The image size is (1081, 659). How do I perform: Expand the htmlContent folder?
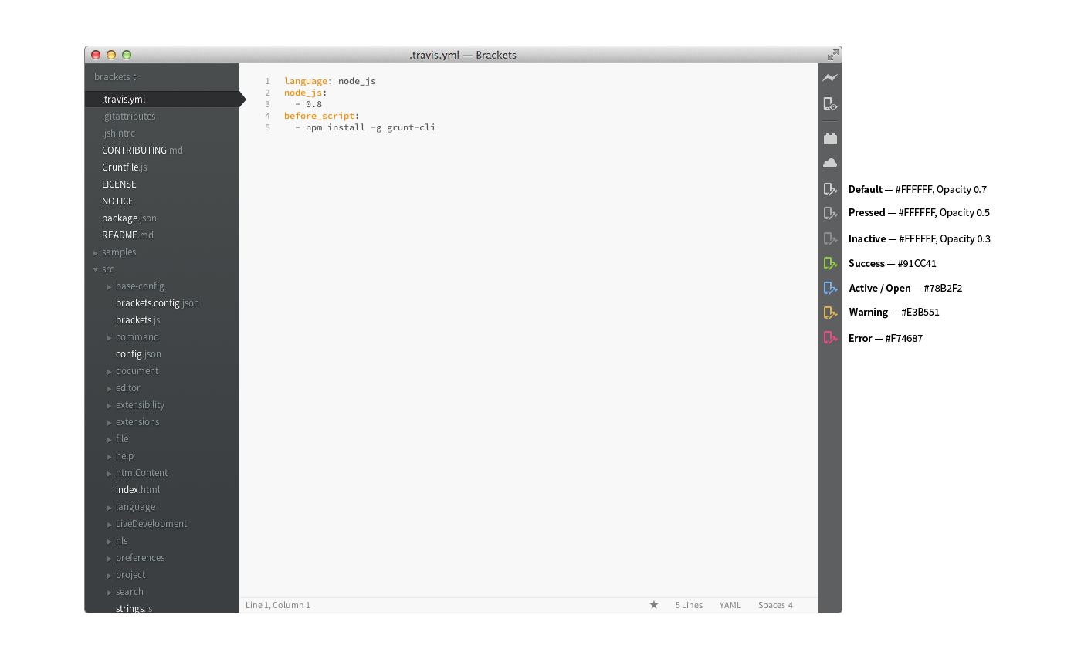(x=110, y=473)
